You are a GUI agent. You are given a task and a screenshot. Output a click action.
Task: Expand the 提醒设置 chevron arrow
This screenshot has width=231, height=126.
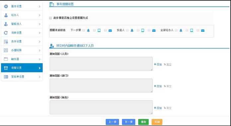[39, 68]
